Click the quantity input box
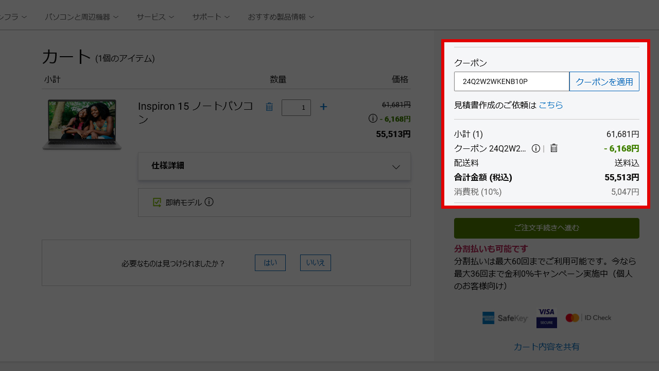This screenshot has height=371, width=659. [296, 107]
